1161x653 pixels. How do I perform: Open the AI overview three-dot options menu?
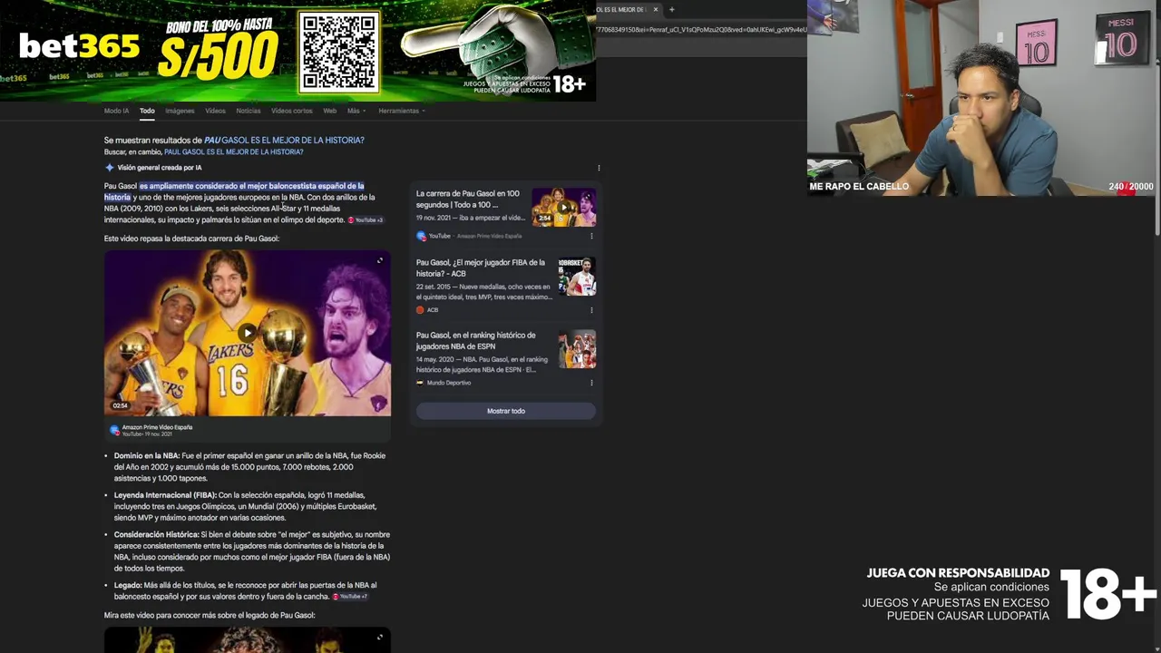click(599, 168)
